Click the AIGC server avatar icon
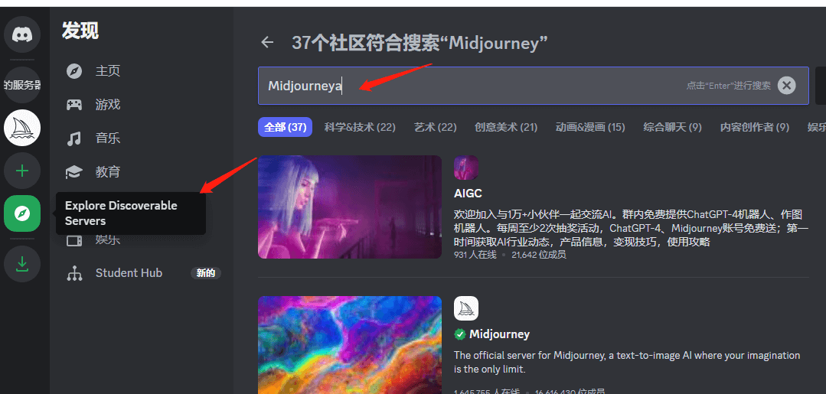This screenshot has height=394, width=826. 466,168
